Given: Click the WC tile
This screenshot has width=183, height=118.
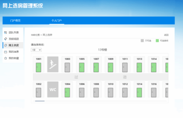Looking at the screenshot, I should coord(53,90).
